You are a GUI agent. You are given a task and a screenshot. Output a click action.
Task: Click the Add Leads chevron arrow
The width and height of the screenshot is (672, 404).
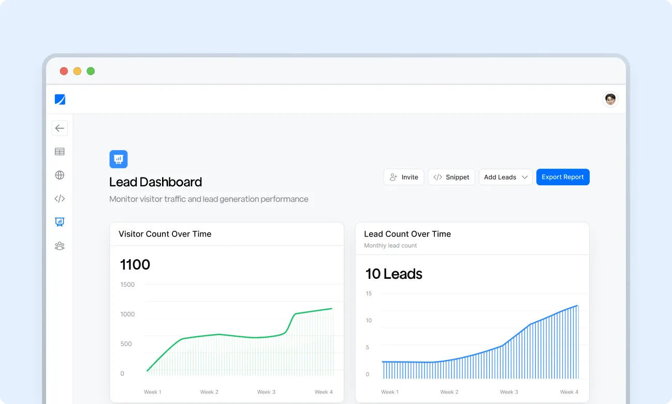pyautogui.click(x=524, y=177)
